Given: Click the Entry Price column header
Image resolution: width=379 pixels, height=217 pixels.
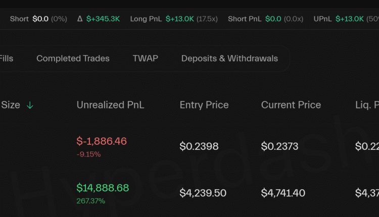Looking at the screenshot, I should tap(204, 105).
